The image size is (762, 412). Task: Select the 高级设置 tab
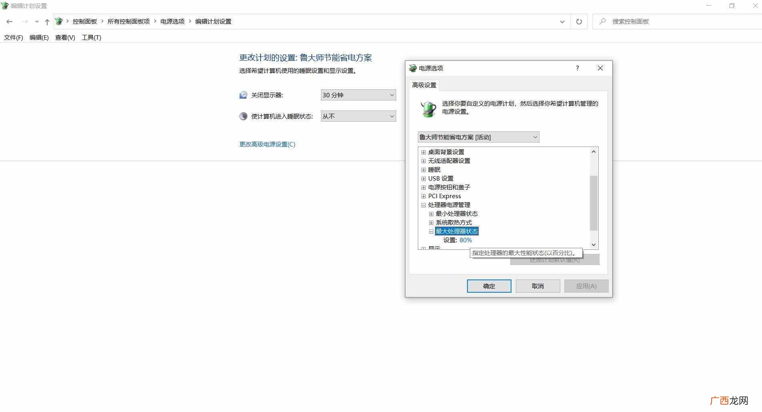pyautogui.click(x=424, y=85)
